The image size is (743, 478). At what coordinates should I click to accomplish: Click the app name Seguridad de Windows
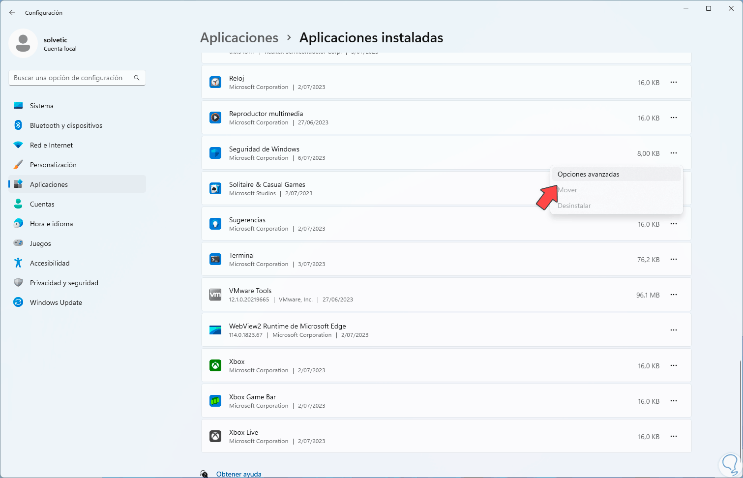tap(264, 149)
